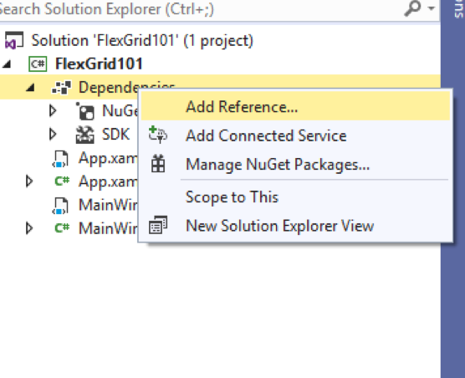Image resolution: width=465 pixels, height=378 pixels.
Task: Click the Manage NuGet Packages gift icon
Action: coord(158,164)
